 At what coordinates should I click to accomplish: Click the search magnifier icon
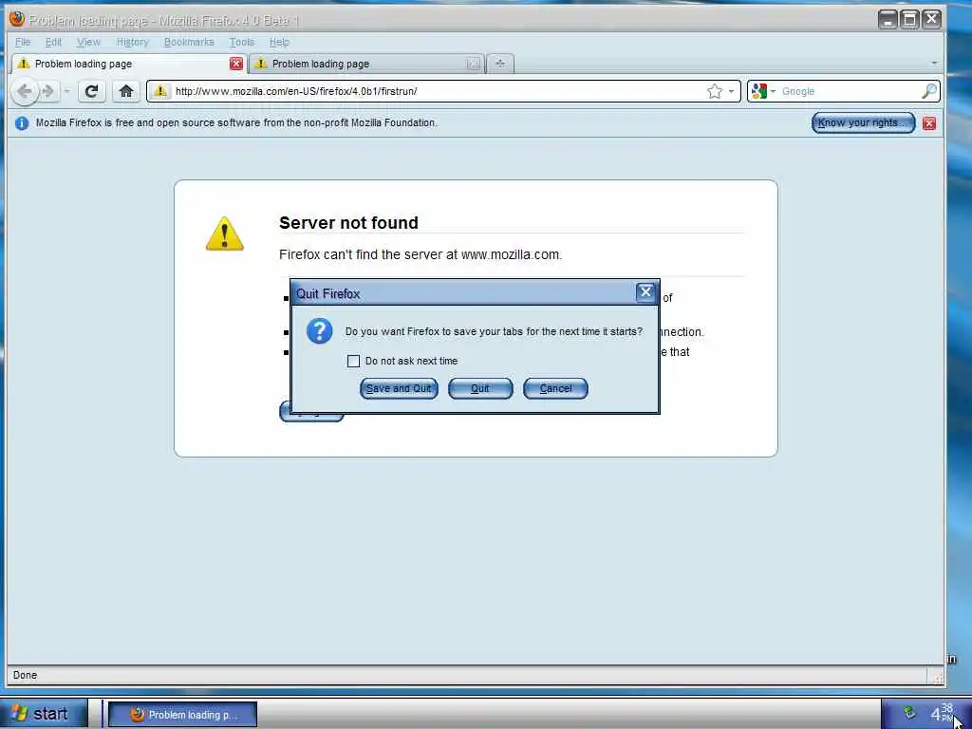coord(928,91)
